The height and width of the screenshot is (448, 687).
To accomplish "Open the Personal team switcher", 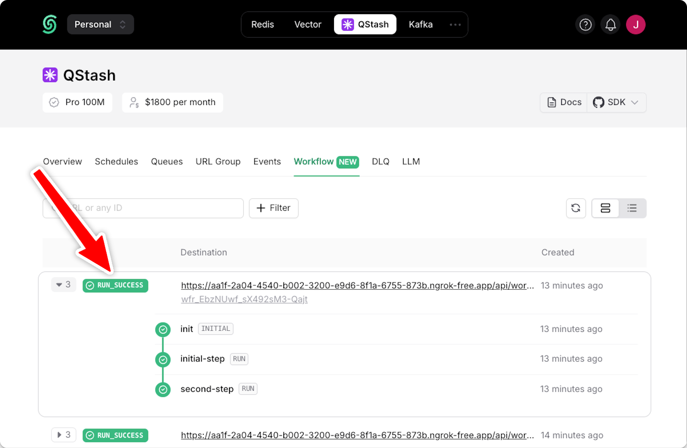I will pyautogui.click(x=100, y=24).
